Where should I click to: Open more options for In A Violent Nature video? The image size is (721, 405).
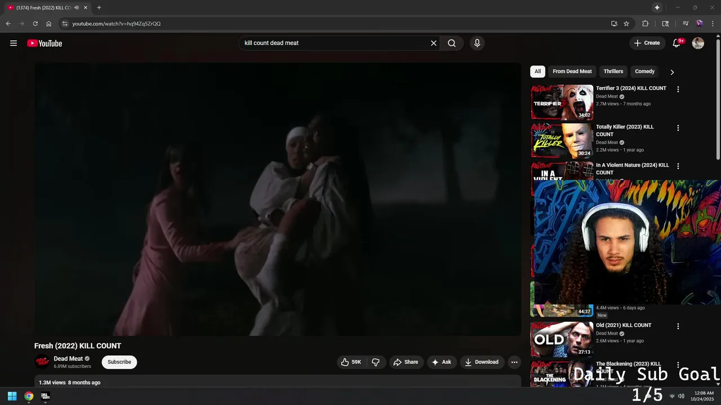click(x=678, y=166)
